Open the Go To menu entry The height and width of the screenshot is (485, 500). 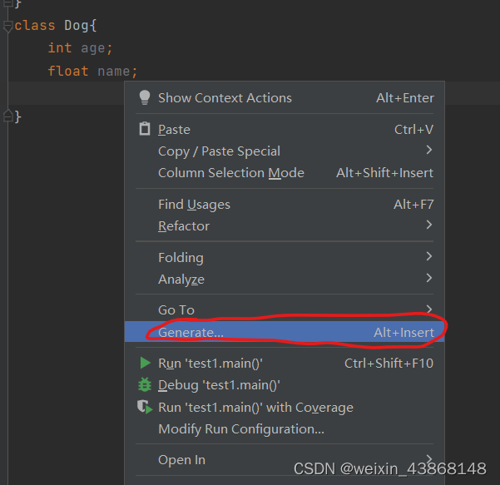285,310
